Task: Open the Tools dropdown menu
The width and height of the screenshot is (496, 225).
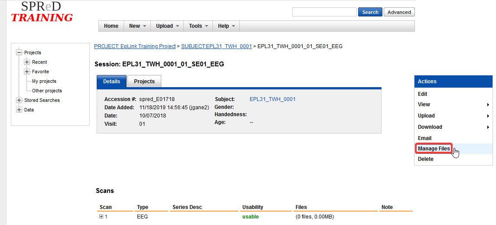Action: click(x=199, y=26)
